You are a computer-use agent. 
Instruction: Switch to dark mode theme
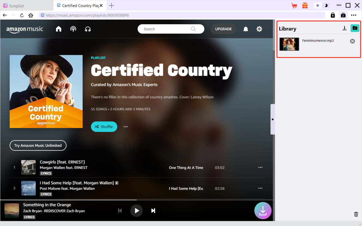(x=326, y=5)
